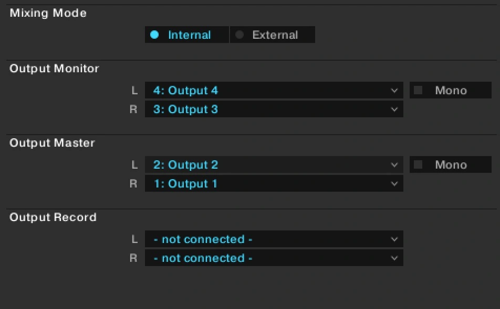
Task: Open Output Monitor left channel dropdown
Action: click(x=273, y=91)
